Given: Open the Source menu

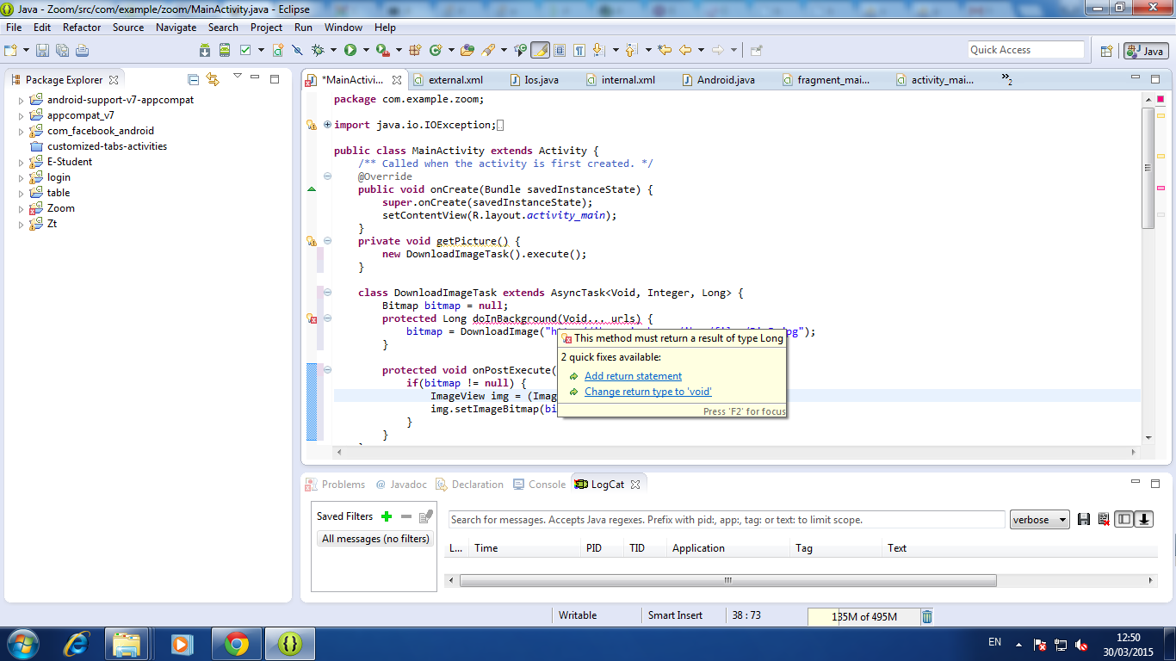Looking at the screenshot, I should 128,28.
